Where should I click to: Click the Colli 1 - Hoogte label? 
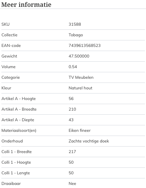coord(16,162)
